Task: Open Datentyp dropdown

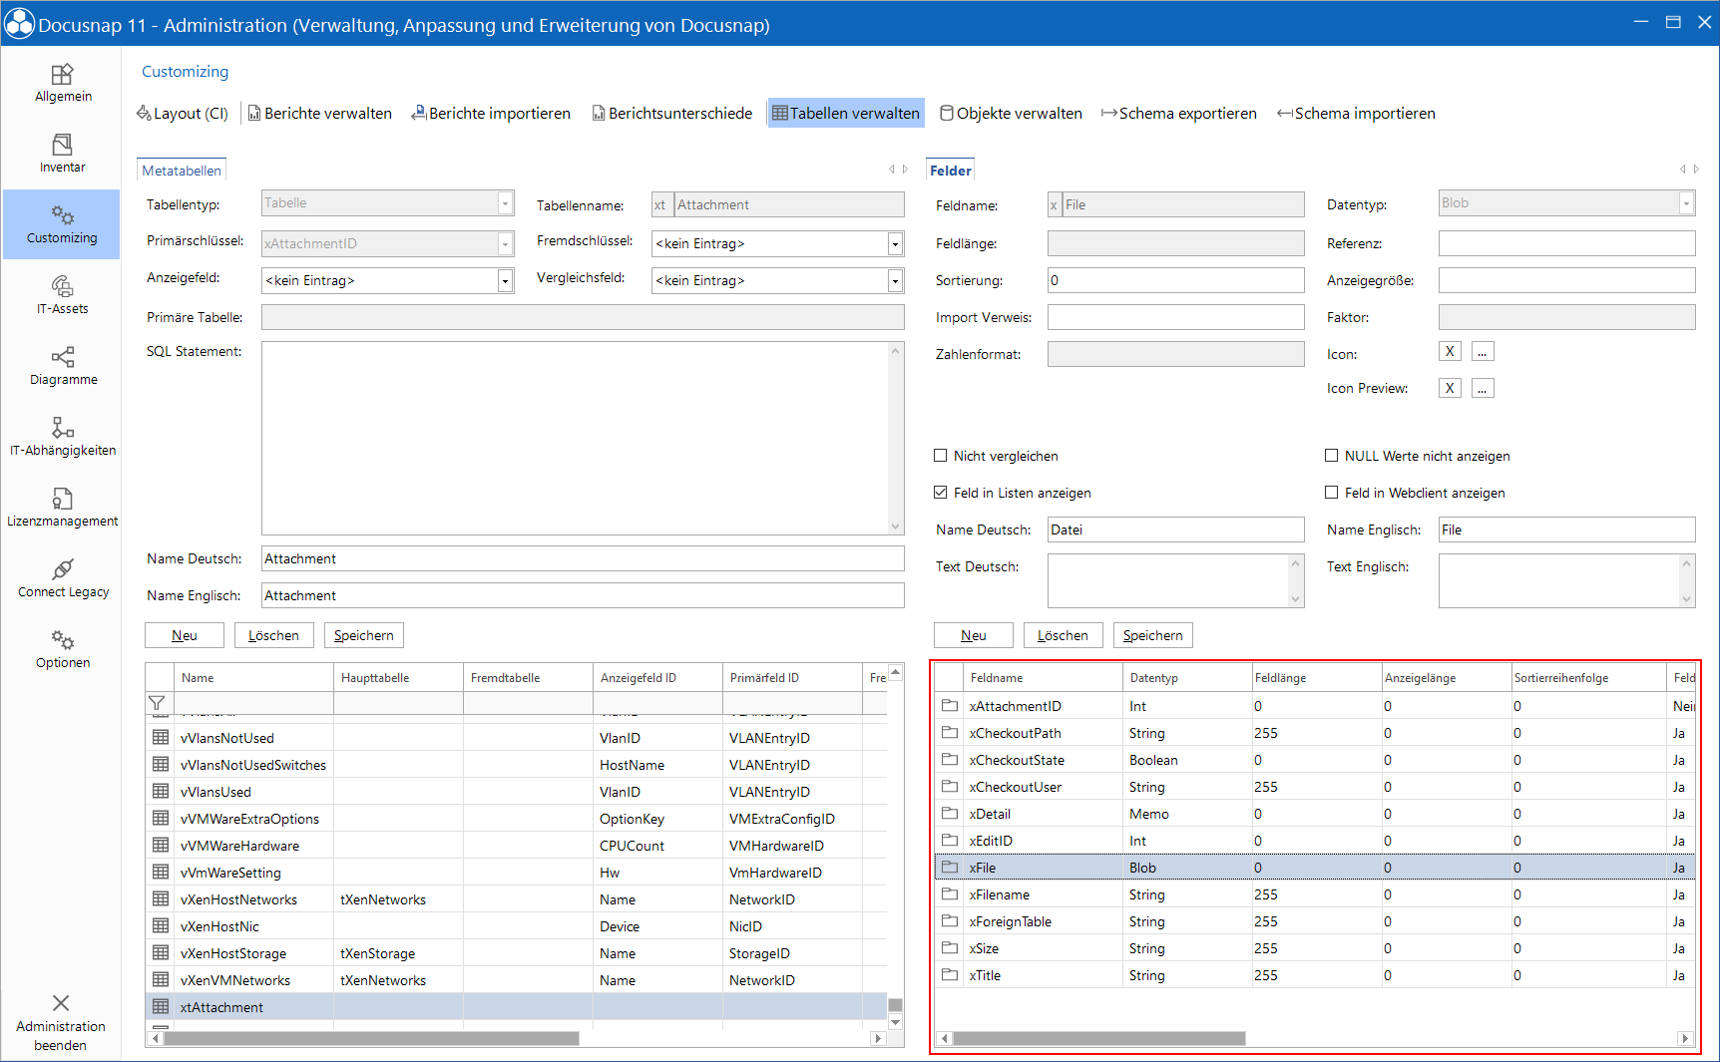Action: 1686,203
